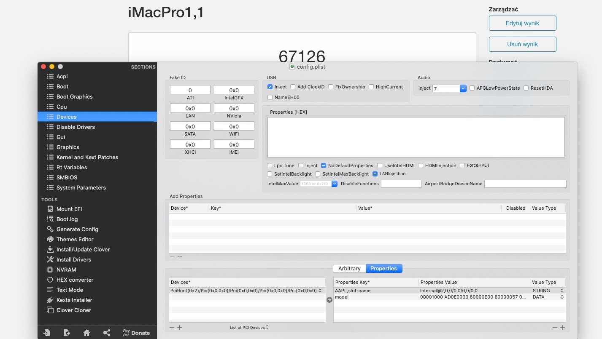Open the List of PCI Devices dropdown
This screenshot has width=602, height=339.
click(x=249, y=327)
